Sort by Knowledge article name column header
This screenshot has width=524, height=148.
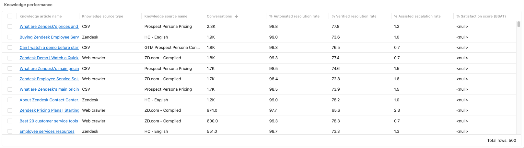(41, 16)
